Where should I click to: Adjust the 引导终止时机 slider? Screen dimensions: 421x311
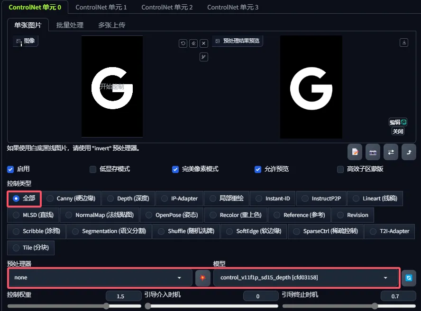pyautogui.click(x=349, y=306)
